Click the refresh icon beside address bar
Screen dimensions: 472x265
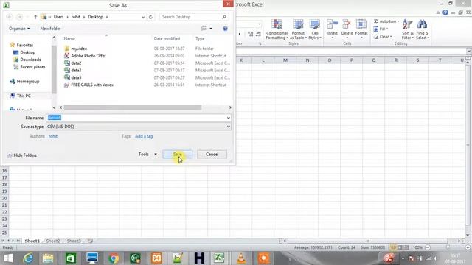click(x=150, y=17)
